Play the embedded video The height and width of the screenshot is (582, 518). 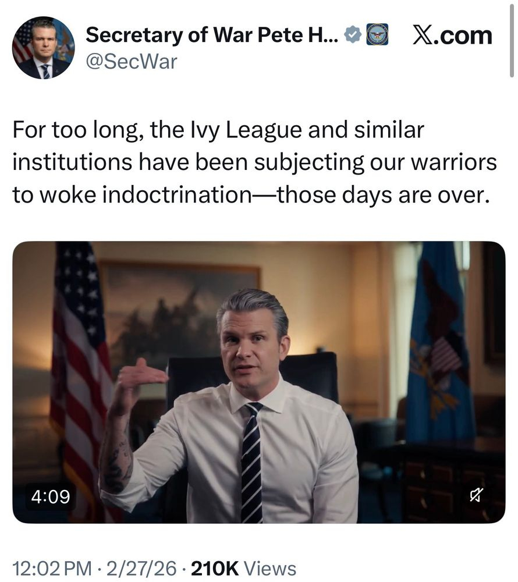[258, 382]
